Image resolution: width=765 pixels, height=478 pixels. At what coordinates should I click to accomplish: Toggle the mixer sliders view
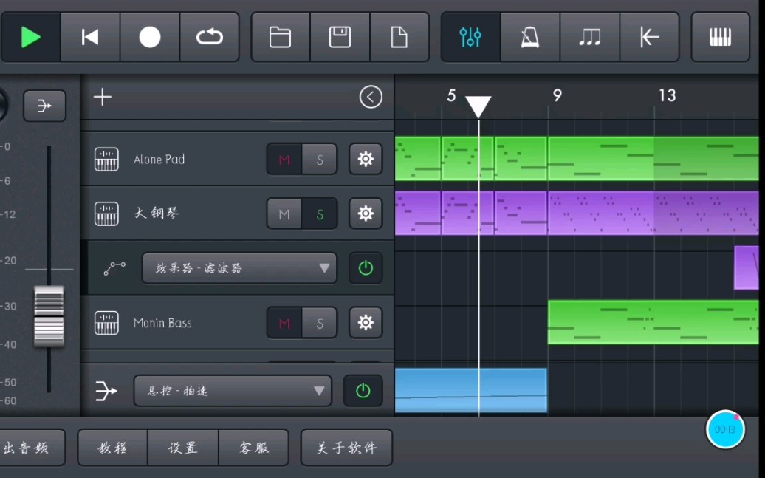pos(471,37)
